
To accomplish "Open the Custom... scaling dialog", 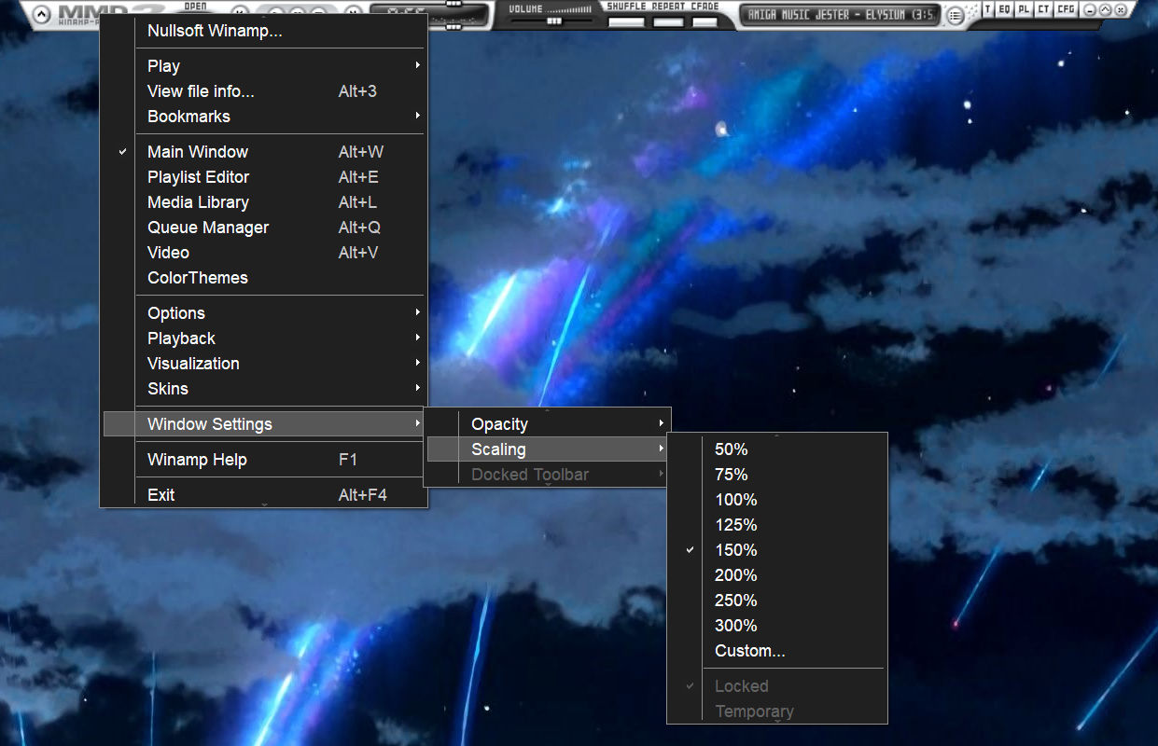I will [x=777, y=650].
